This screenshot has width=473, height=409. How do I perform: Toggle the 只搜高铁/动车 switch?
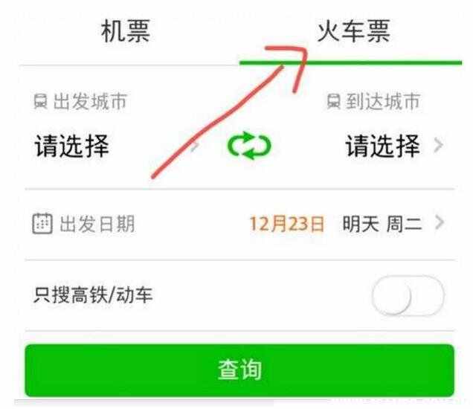point(408,295)
